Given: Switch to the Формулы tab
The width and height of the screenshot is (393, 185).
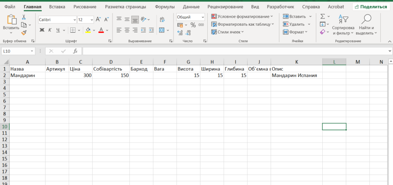Looking at the screenshot, I should click(165, 7).
